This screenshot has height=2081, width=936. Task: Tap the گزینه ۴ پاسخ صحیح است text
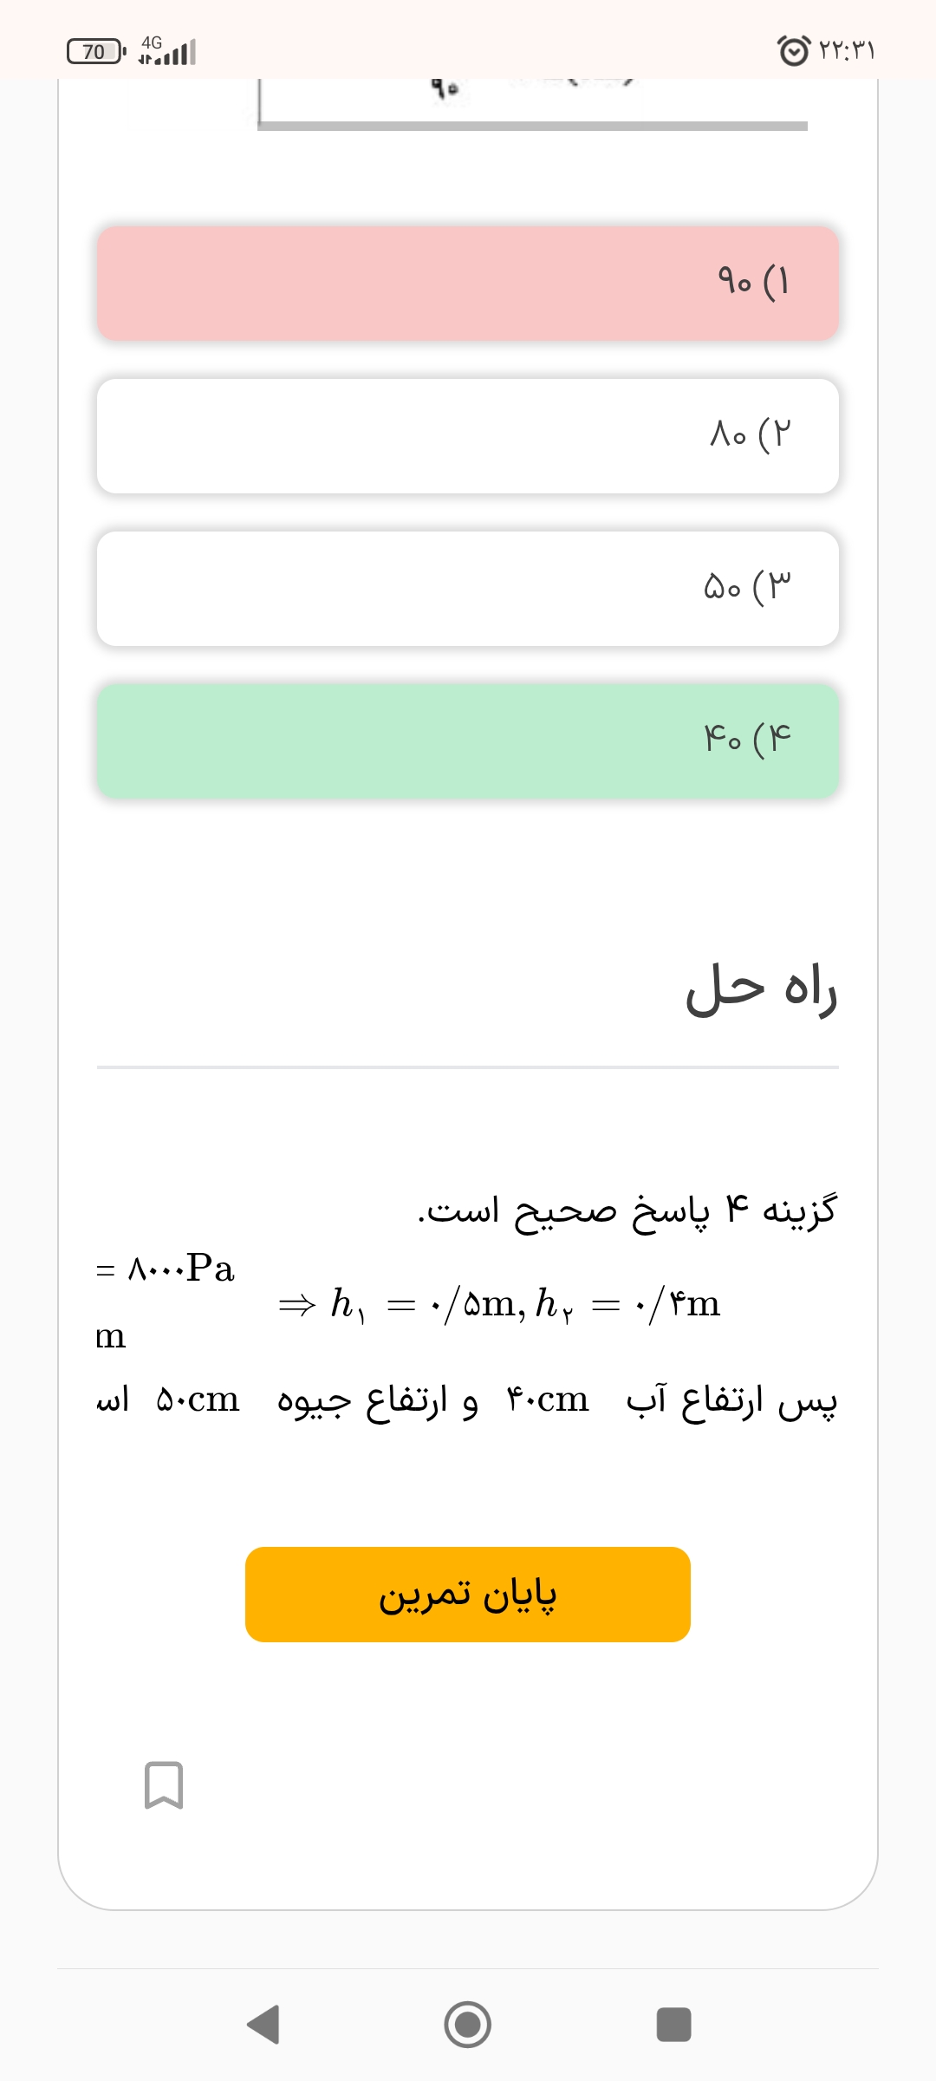(x=627, y=1210)
